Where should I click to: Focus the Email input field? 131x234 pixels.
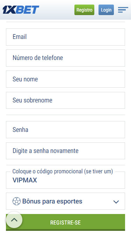(x=66, y=37)
